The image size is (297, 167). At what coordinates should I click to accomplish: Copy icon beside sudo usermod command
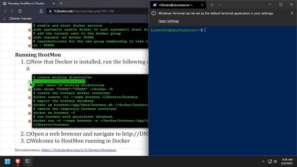tap(30, 38)
